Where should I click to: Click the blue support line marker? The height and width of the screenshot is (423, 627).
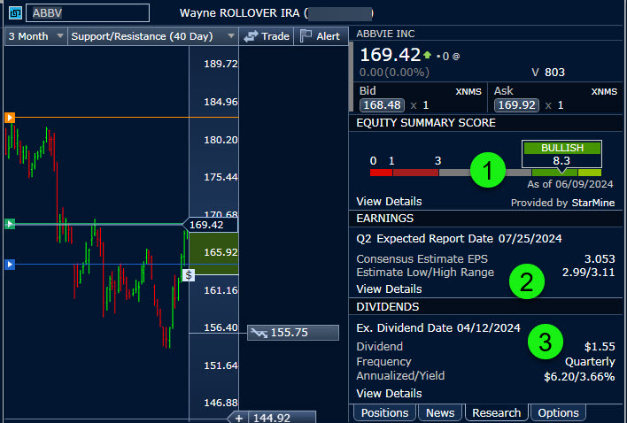(10, 264)
